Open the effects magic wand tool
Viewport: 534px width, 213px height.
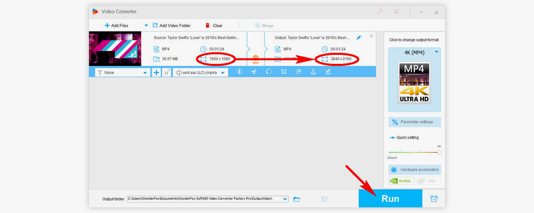[x=299, y=72]
